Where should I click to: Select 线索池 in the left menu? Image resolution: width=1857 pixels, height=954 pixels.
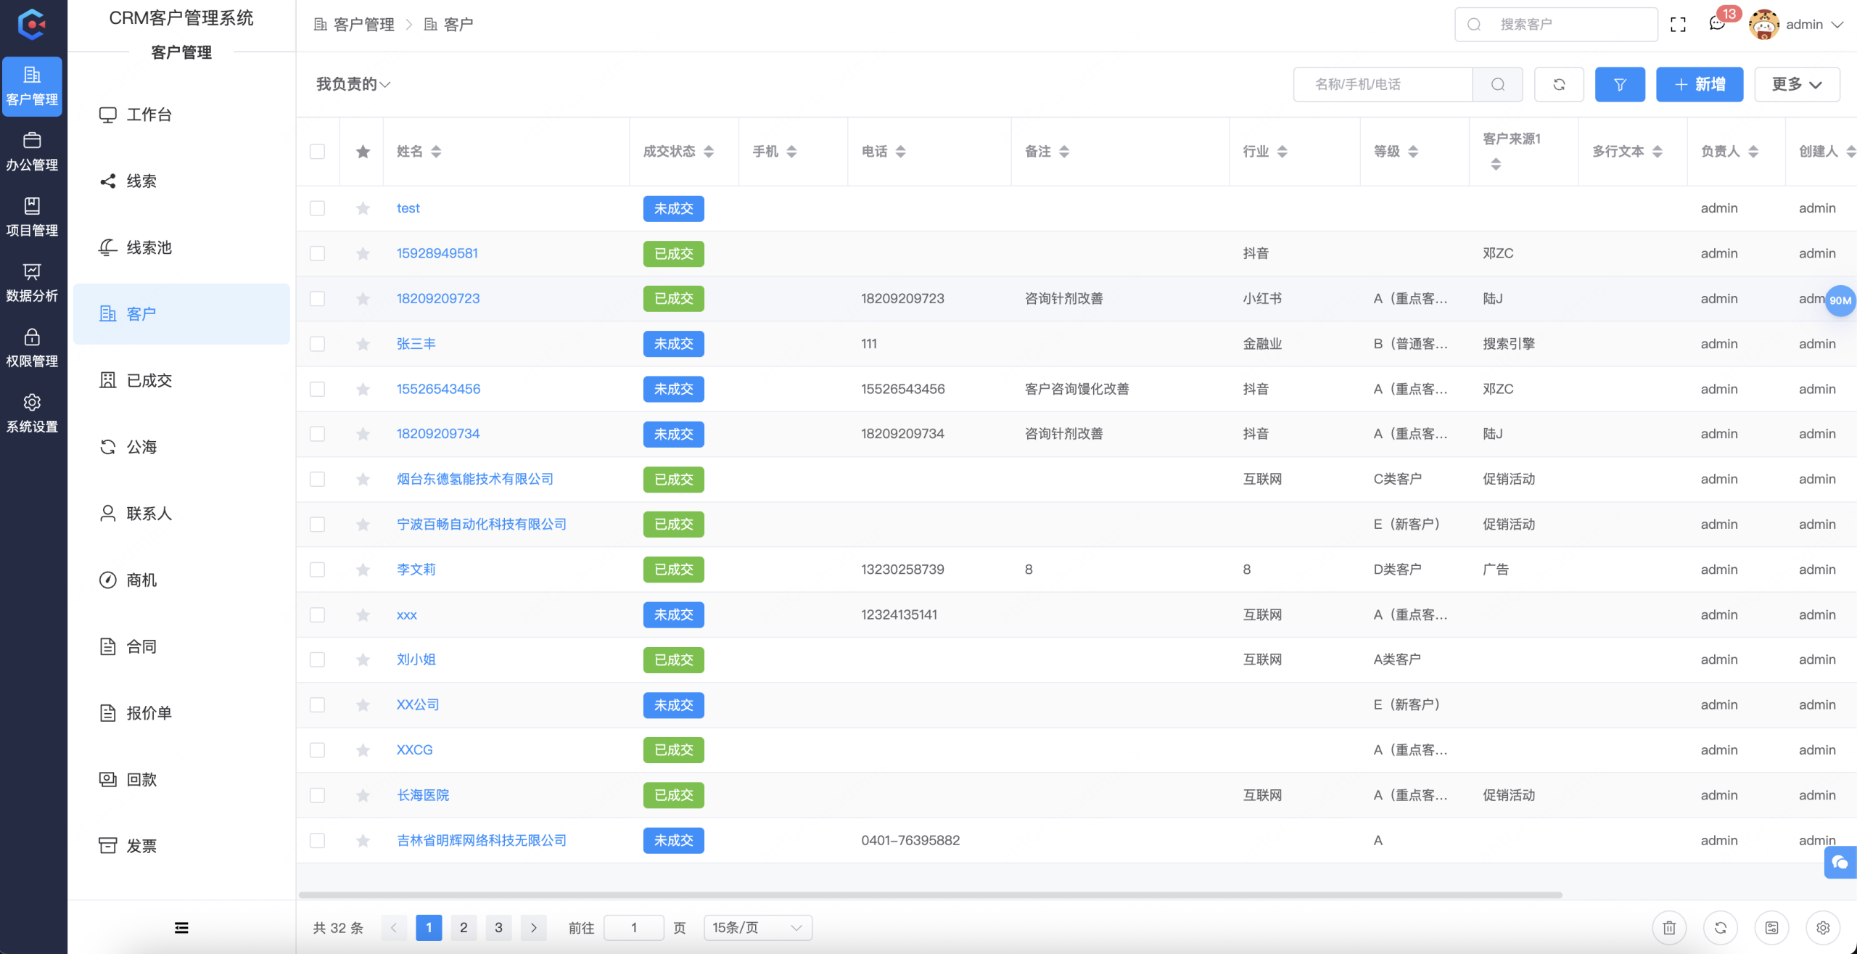click(148, 247)
